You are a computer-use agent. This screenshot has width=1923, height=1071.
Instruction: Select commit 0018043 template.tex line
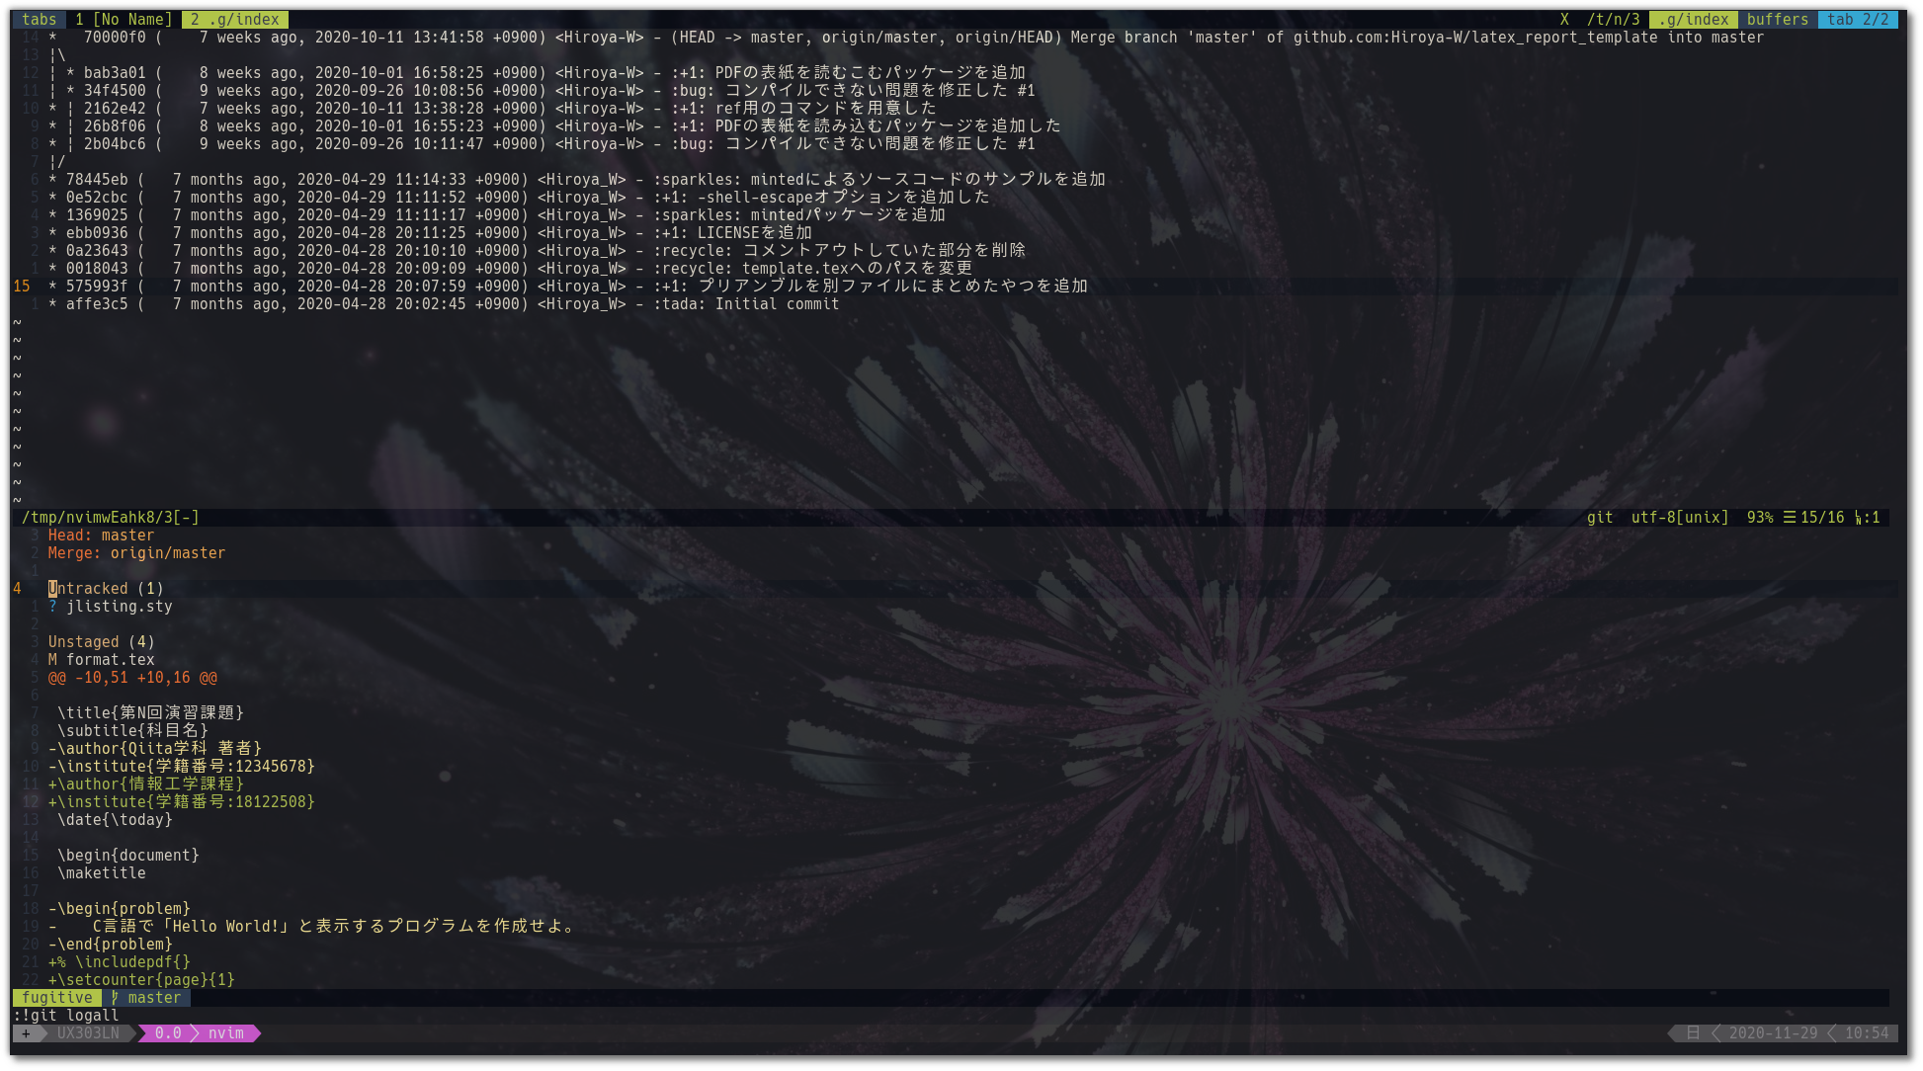click(x=510, y=269)
